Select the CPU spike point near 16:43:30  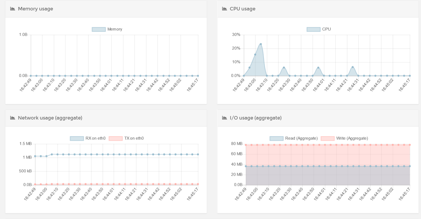pyautogui.click(x=284, y=68)
